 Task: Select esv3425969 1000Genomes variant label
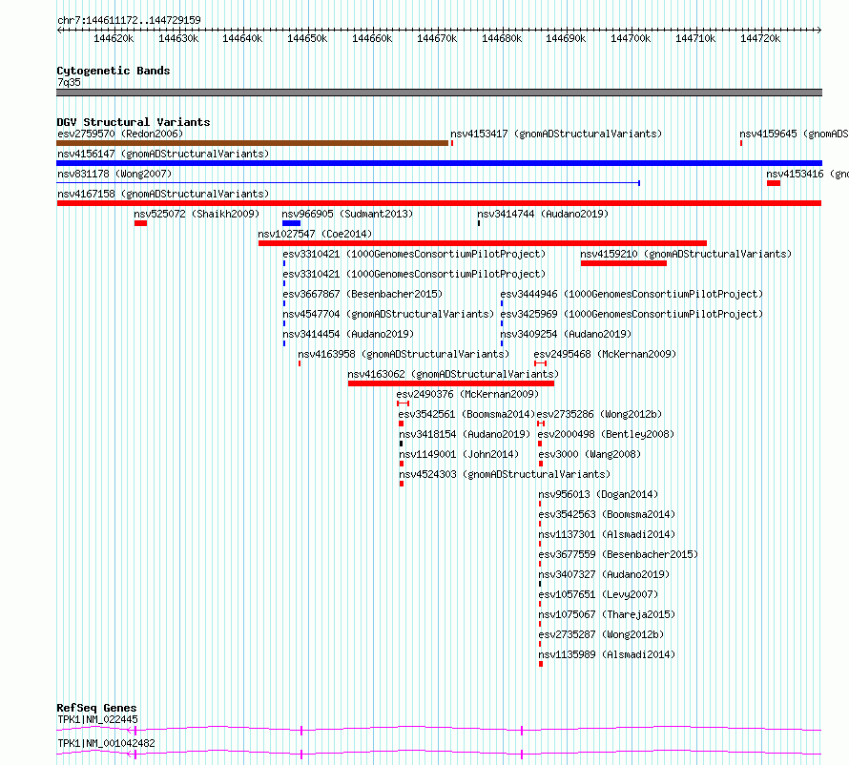pyautogui.click(x=632, y=314)
